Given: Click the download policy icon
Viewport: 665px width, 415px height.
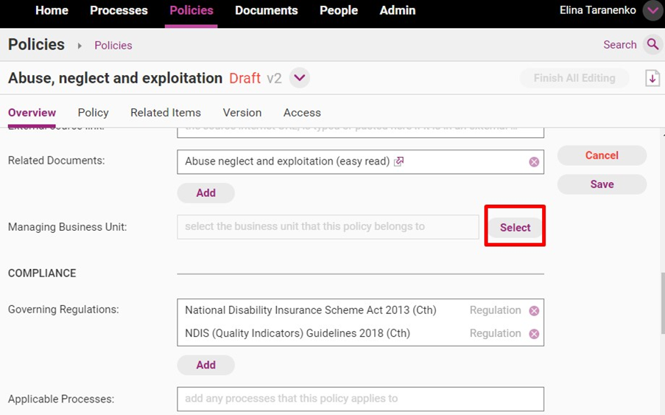Looking at the screenshot, I should pyautogui.click(x=652, y=78).
